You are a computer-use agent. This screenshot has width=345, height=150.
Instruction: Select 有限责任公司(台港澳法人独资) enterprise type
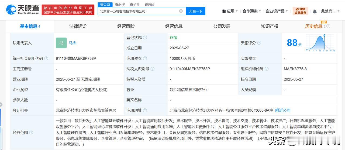pyautogui.click(x=82, y=90)
